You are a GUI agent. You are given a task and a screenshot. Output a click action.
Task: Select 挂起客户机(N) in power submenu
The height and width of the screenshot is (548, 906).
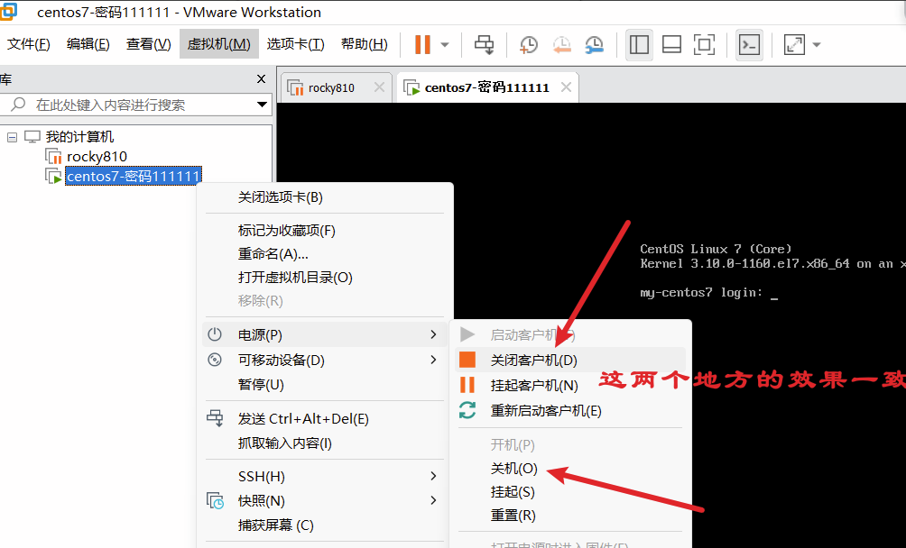tap(570, 386)
